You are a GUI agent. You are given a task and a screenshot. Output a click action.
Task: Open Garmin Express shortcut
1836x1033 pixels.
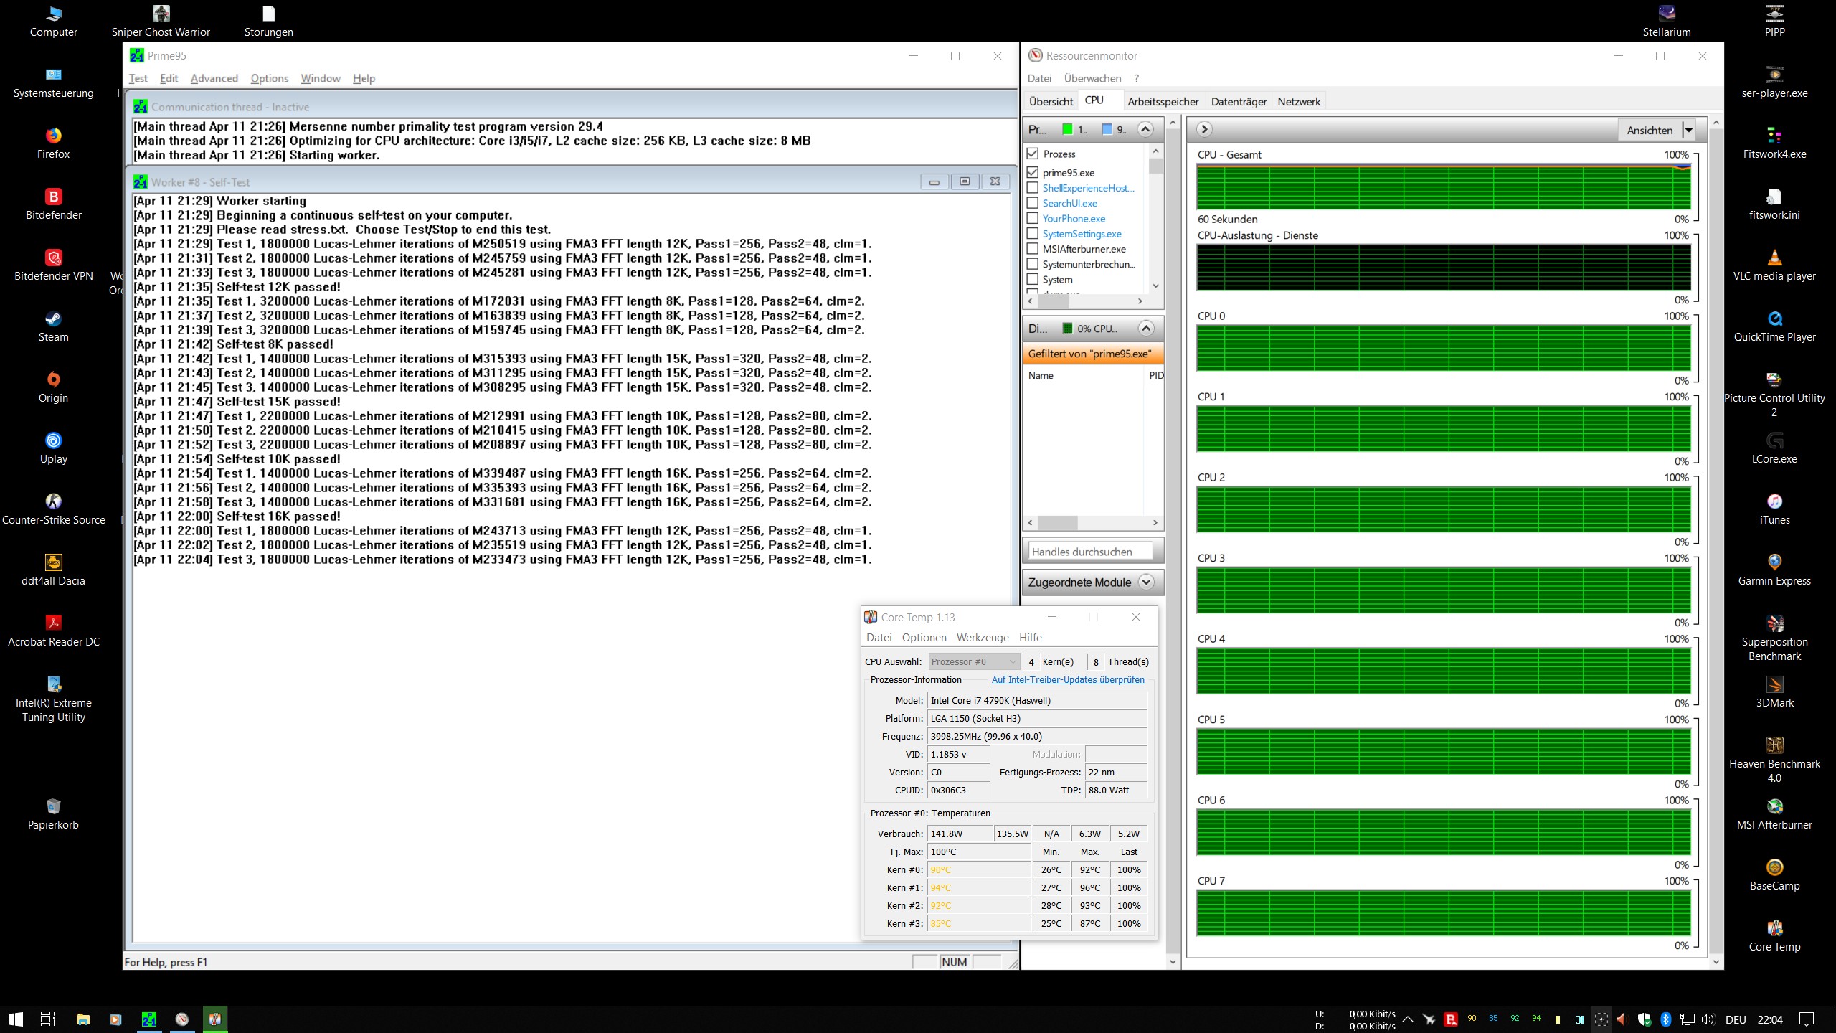tap(1774, 570)
